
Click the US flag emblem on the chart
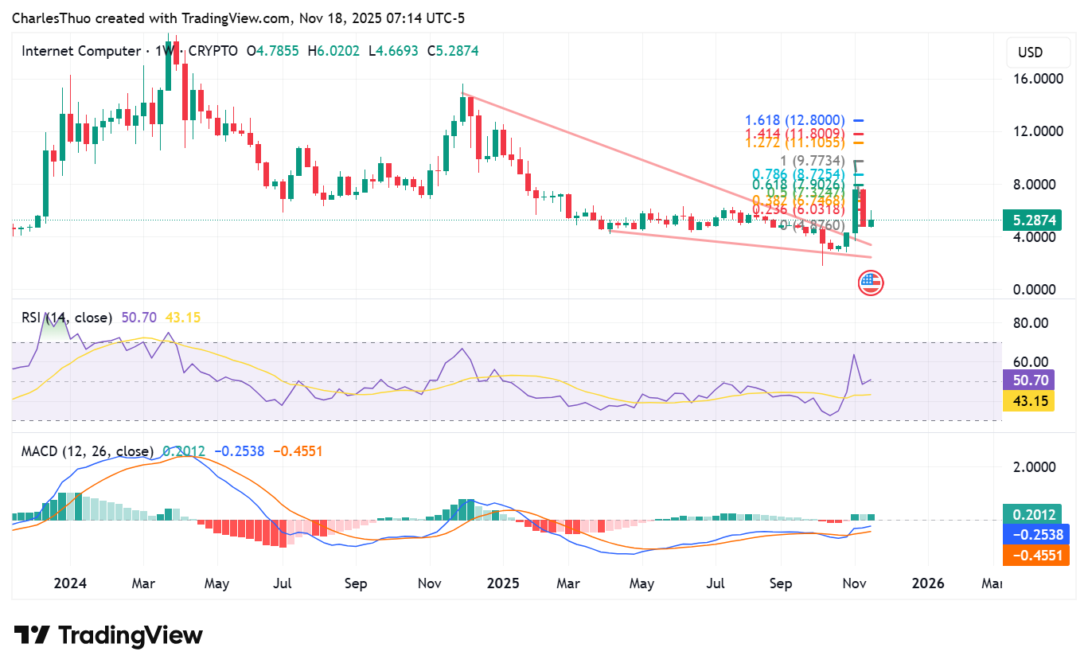[871, 283]
